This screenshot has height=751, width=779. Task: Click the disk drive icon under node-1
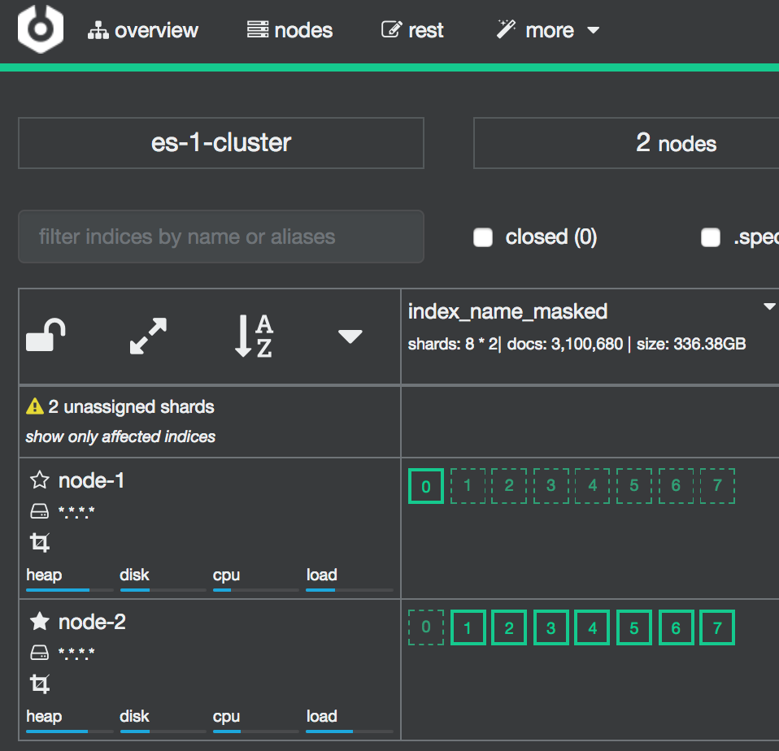click(x=40, y=511)
